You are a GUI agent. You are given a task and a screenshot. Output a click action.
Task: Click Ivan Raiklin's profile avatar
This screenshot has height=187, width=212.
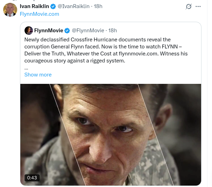[x=10, y=10]
